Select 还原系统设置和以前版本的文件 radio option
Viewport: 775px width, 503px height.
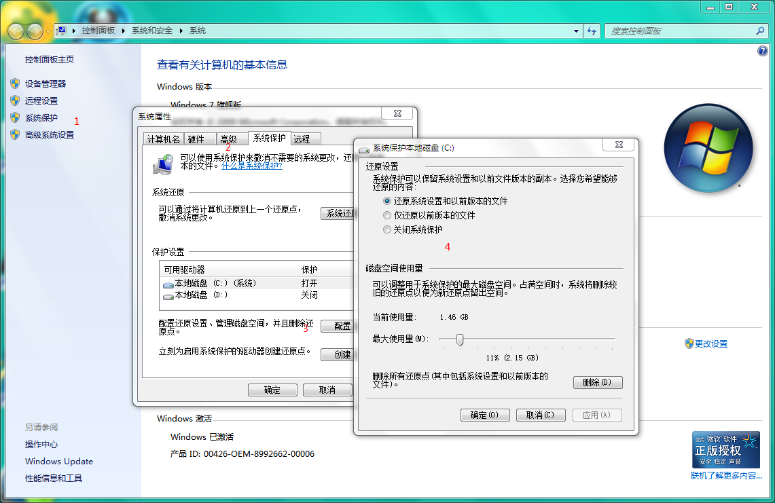click(x=387, y=201)
